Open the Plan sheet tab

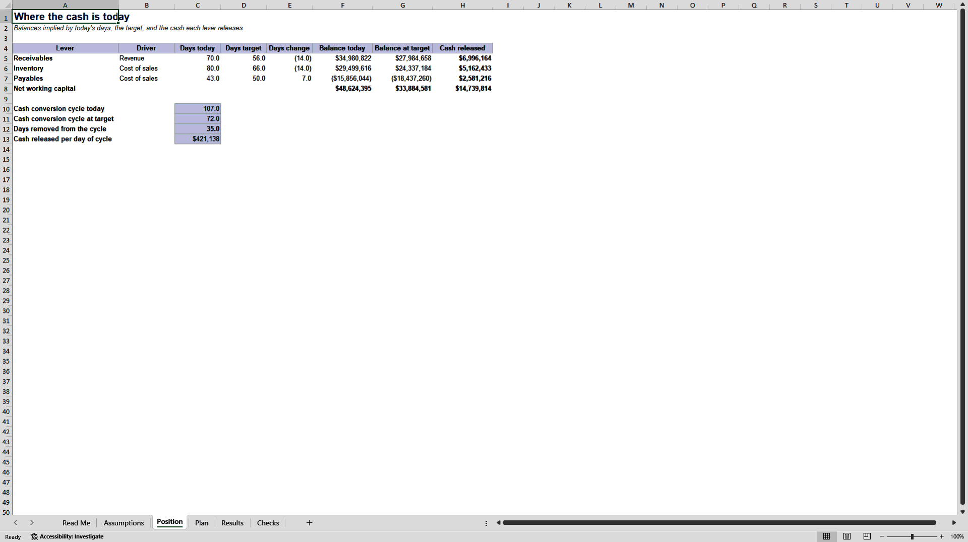tap(202, 523)
